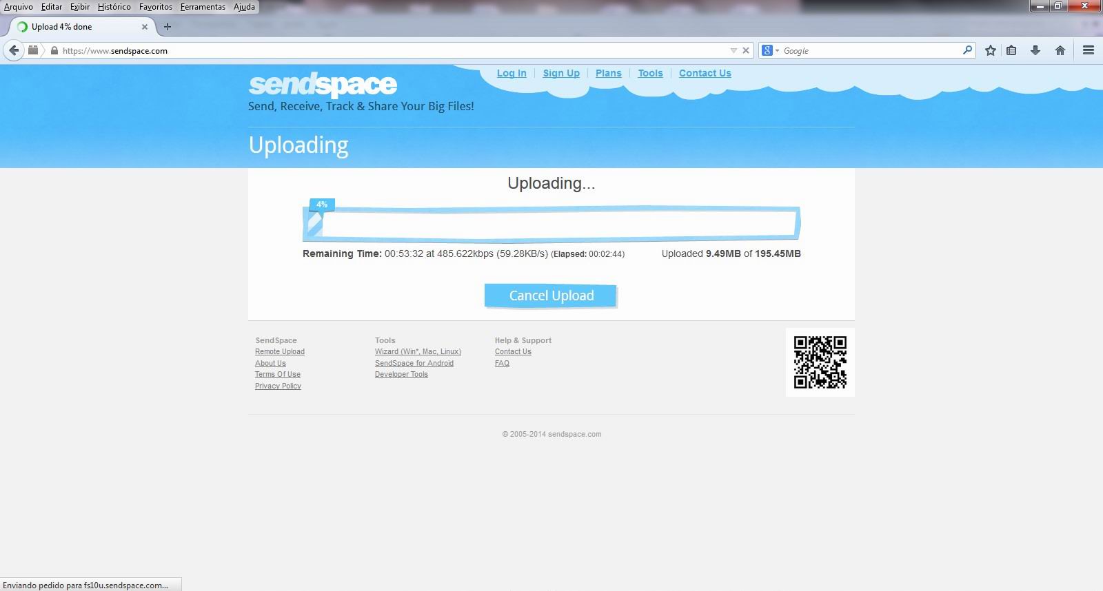The image size is (1103, 591).
Task: Go to the browser home page icon
Action: [1060, 50]
